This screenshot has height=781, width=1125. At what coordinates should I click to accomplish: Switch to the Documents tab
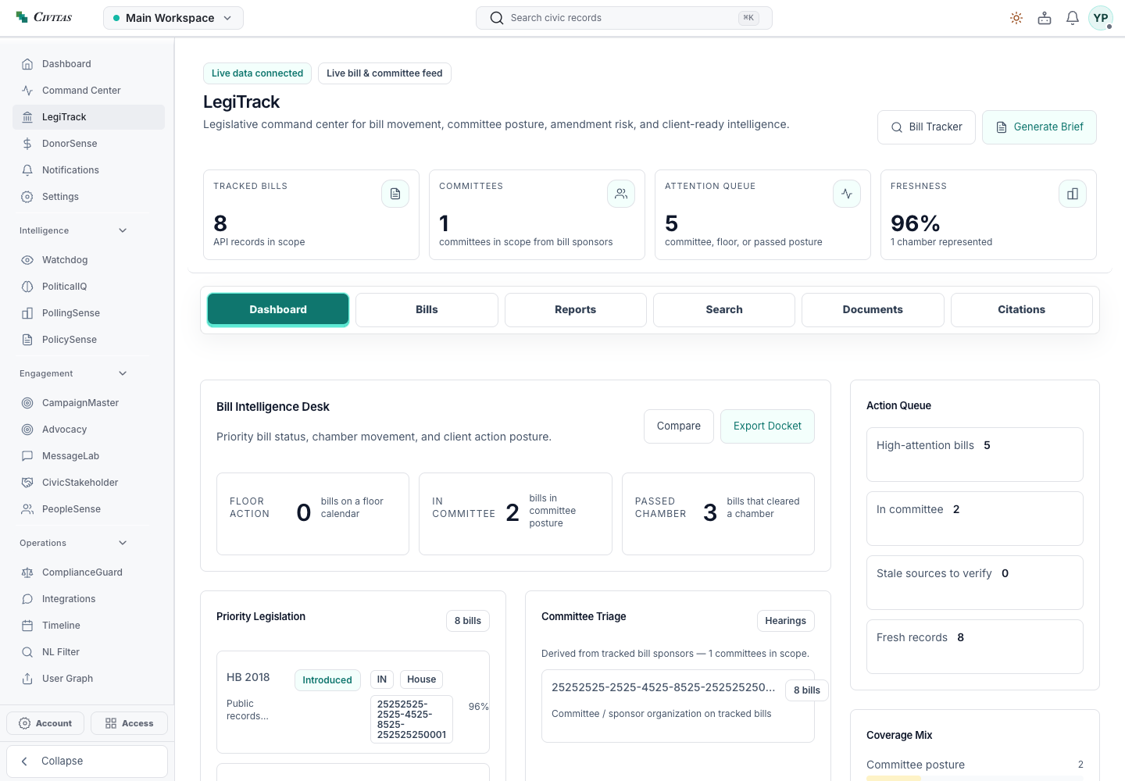[873, 310]
